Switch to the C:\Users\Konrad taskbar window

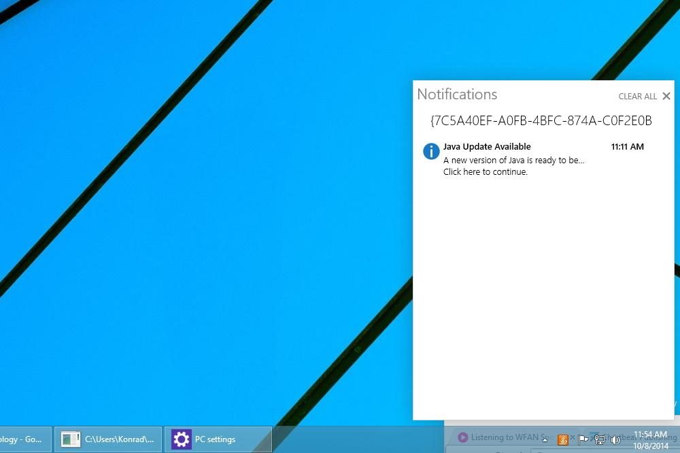[108, 439]
